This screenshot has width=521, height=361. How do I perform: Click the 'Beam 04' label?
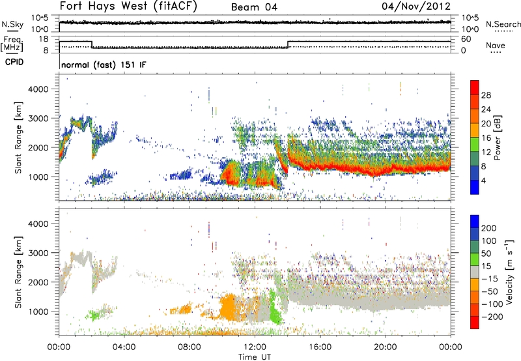coord(254,7)
